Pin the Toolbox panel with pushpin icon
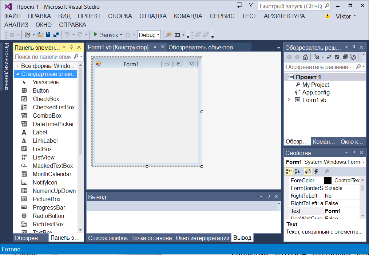The height and width of the screenshot is (255, 369). (72, 48)
